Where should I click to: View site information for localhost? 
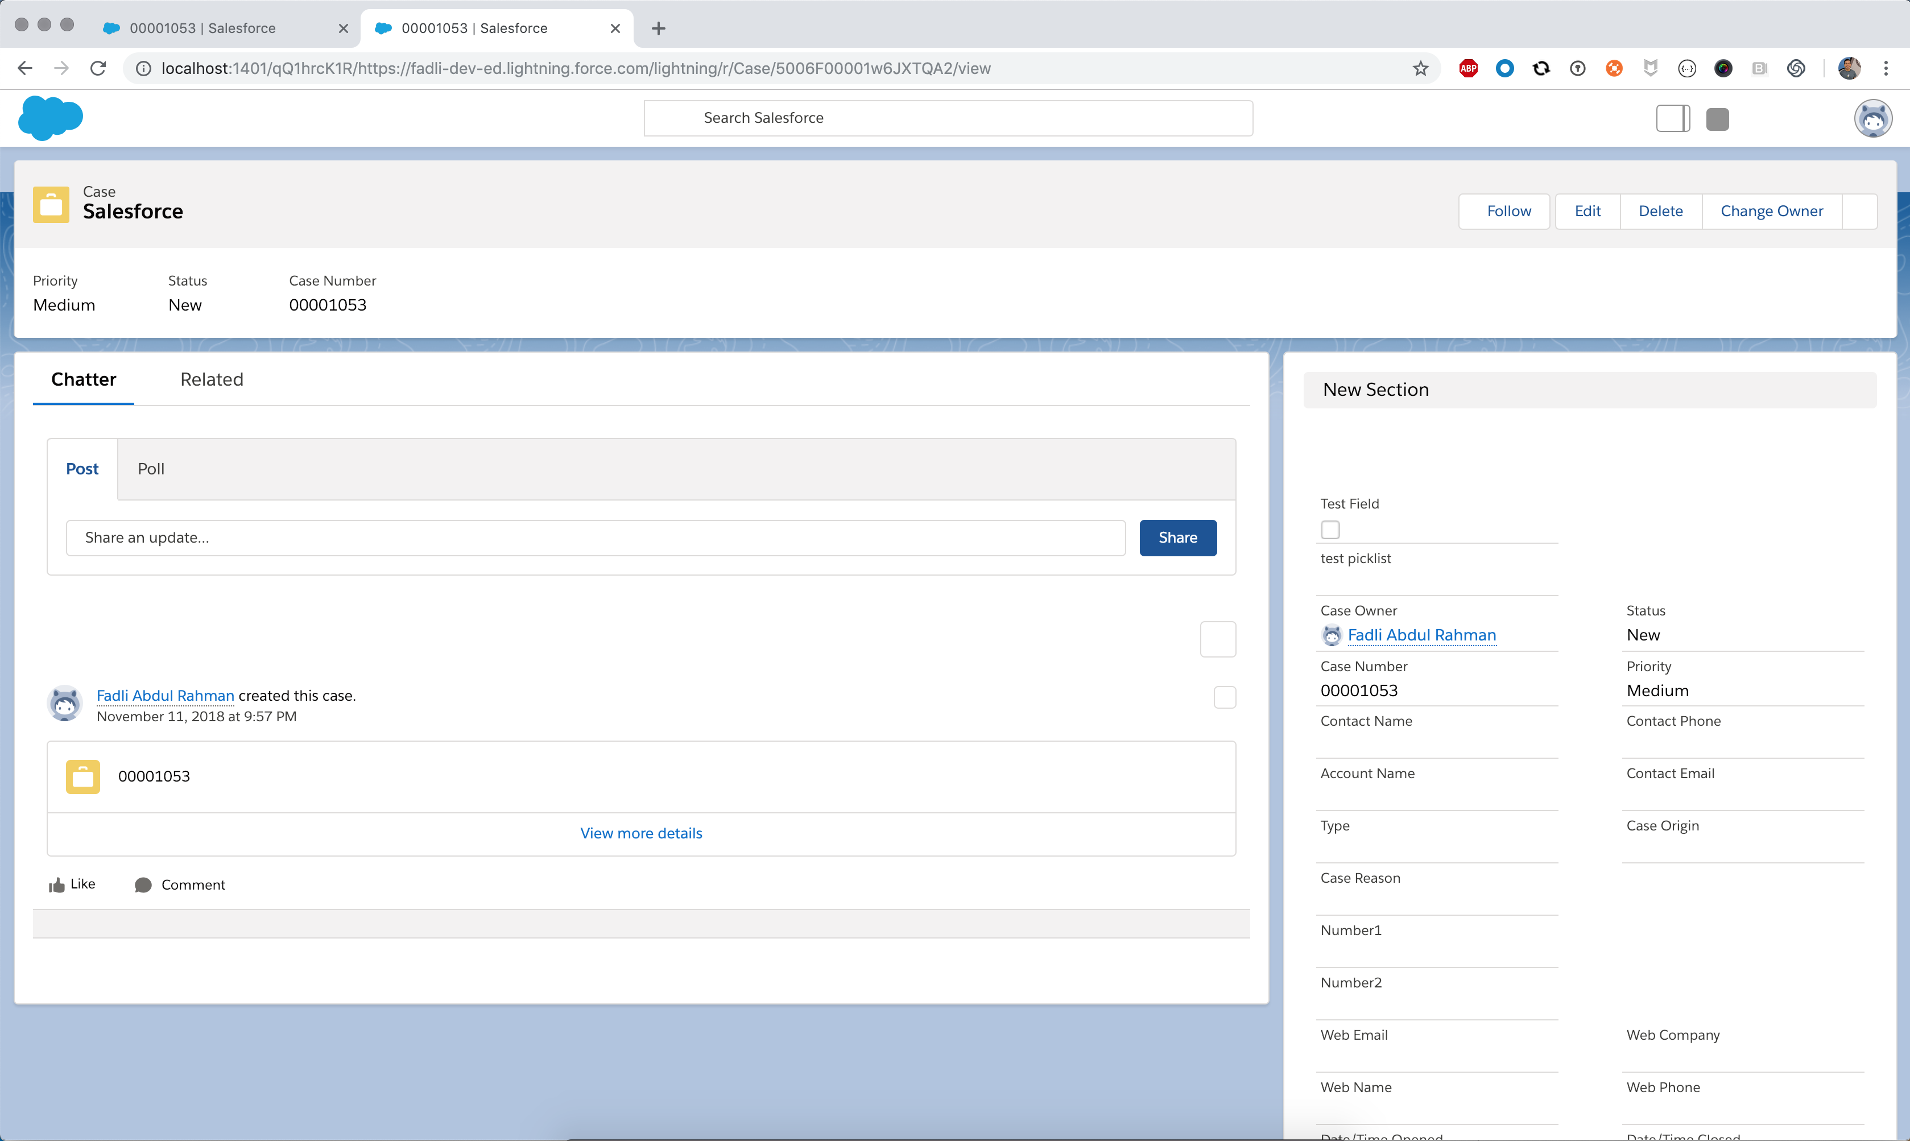click(x=143, y=68)
